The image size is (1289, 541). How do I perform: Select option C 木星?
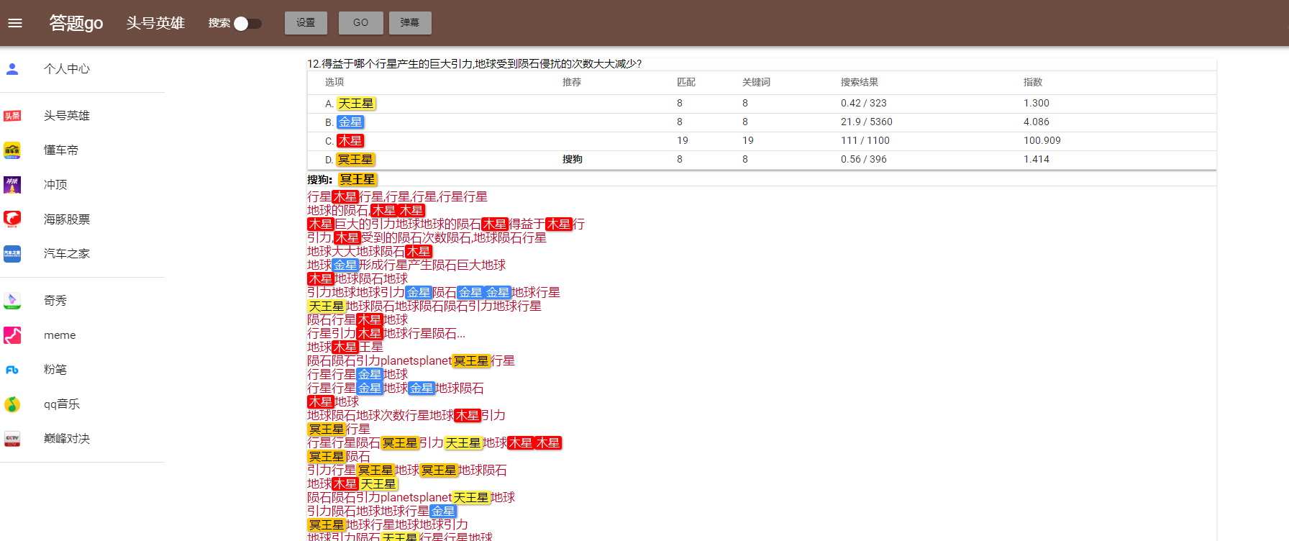point(350,141)
